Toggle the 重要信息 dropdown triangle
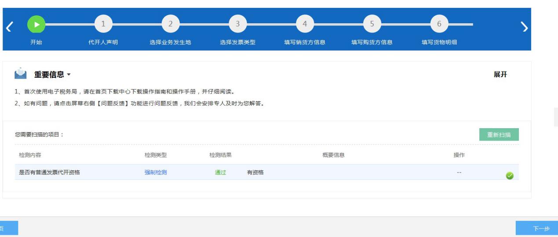The image size is (558, 237). [x=69, y=75]
